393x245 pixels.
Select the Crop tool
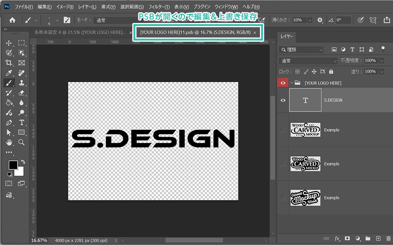click(x=9, y=63)
